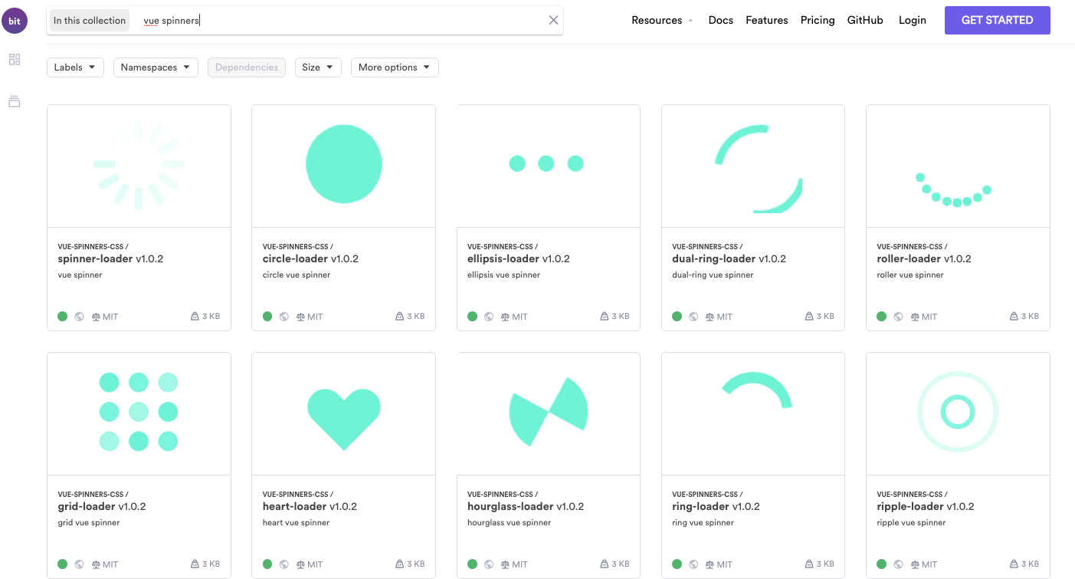Click green status dot on spinner-loader card
Image resolution: width=1075 pixels, height=579 pixels.
click(63, 317)
